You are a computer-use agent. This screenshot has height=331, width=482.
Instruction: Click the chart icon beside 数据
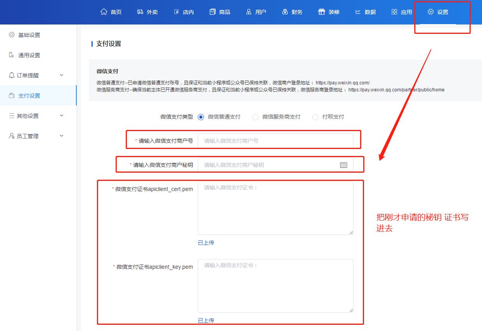point(358,12)
